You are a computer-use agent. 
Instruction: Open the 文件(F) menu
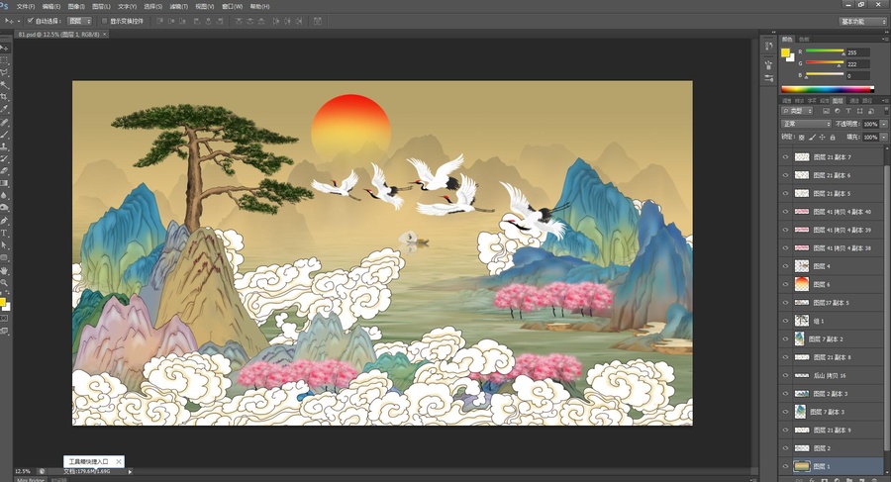click(26, 6)
